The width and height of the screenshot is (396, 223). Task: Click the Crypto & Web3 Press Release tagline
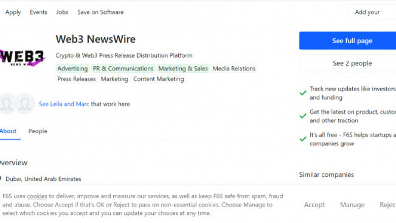[x=124, y=55]
